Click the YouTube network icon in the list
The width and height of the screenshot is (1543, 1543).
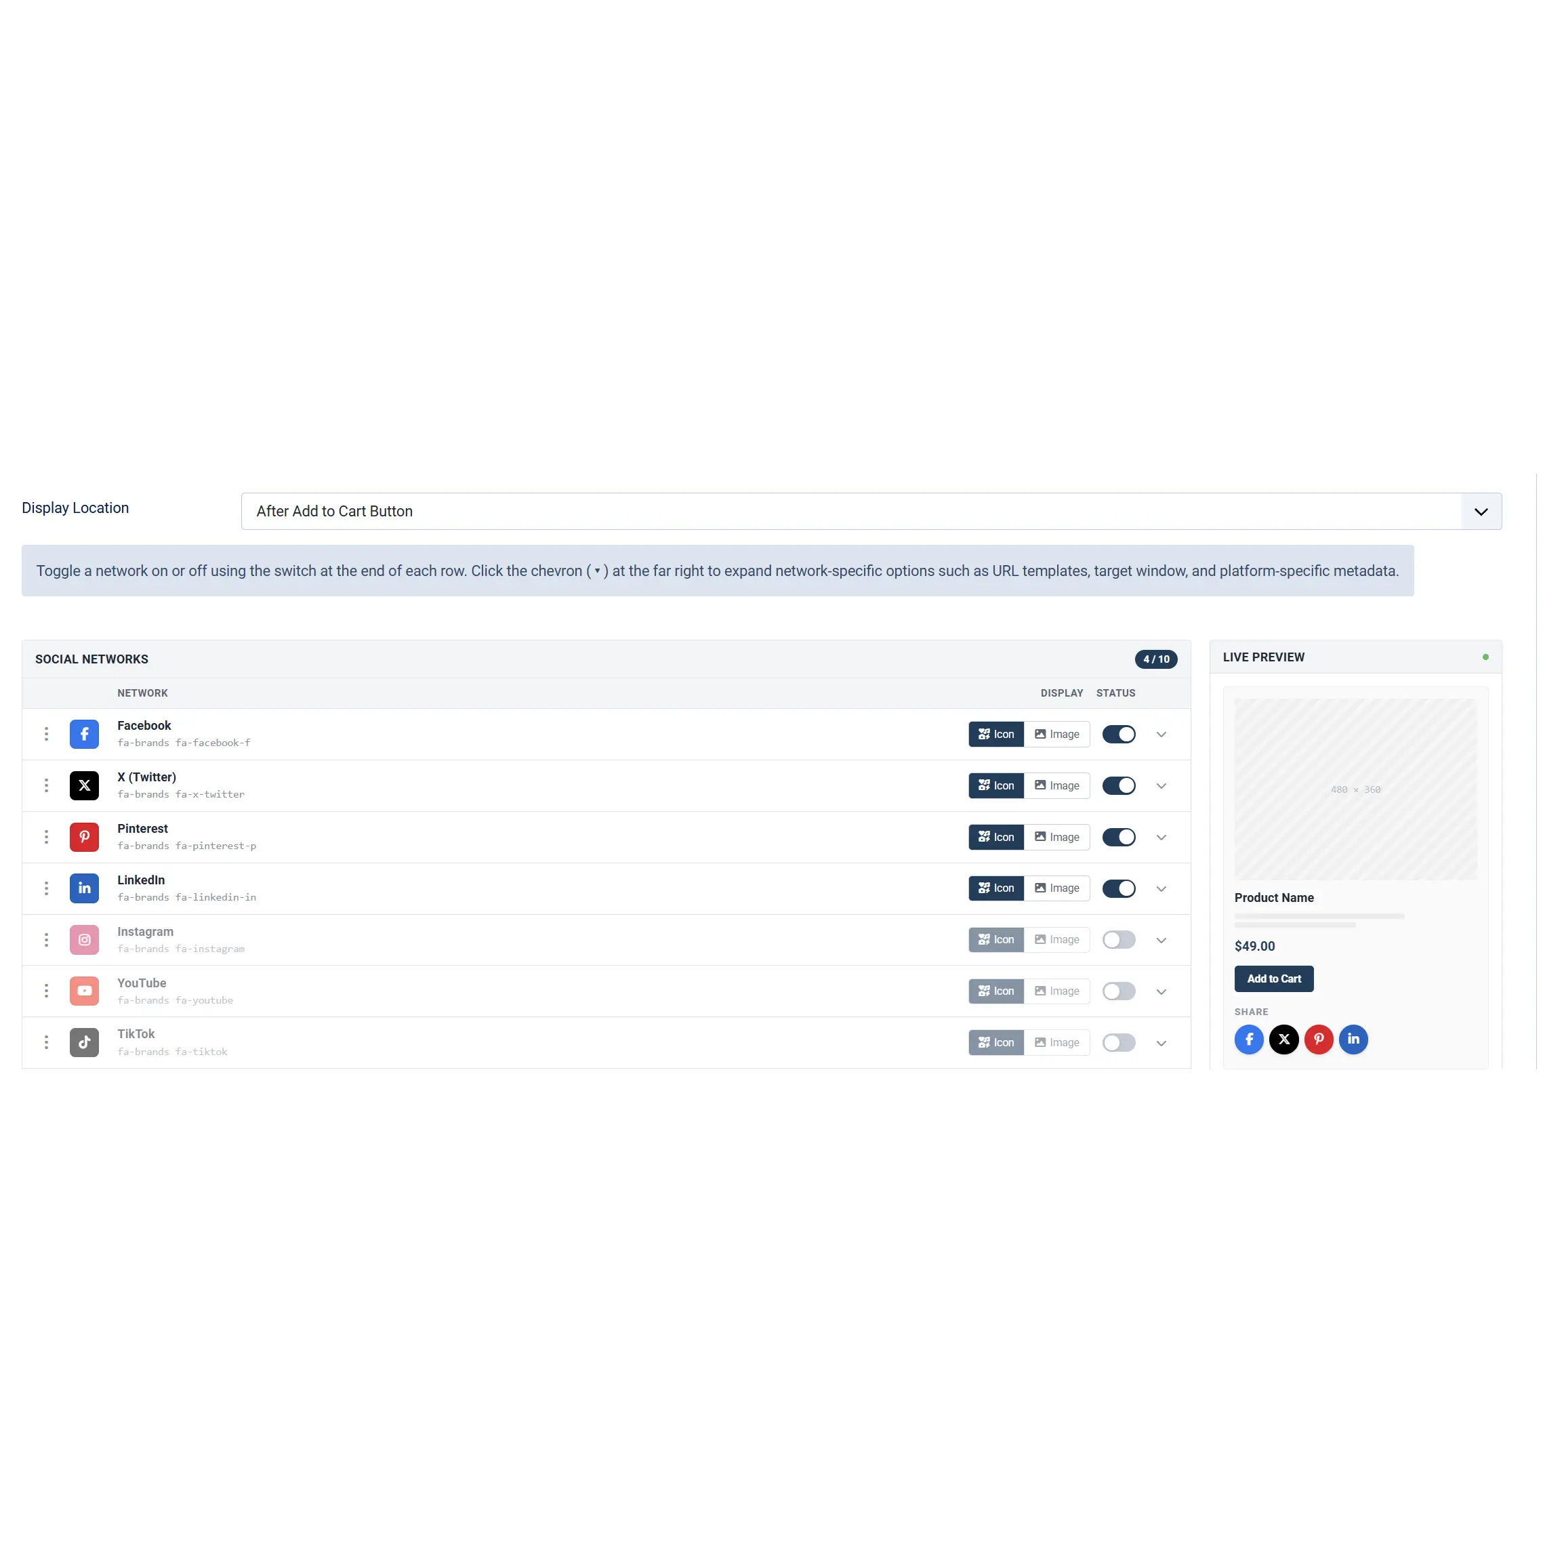(84, 991)
